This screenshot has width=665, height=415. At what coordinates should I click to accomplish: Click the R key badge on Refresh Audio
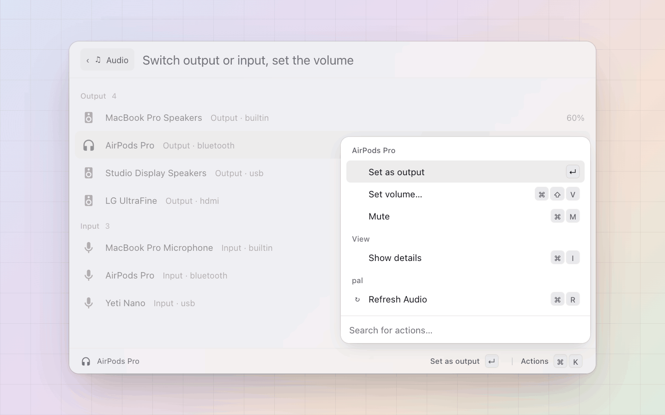click(573, 299)
